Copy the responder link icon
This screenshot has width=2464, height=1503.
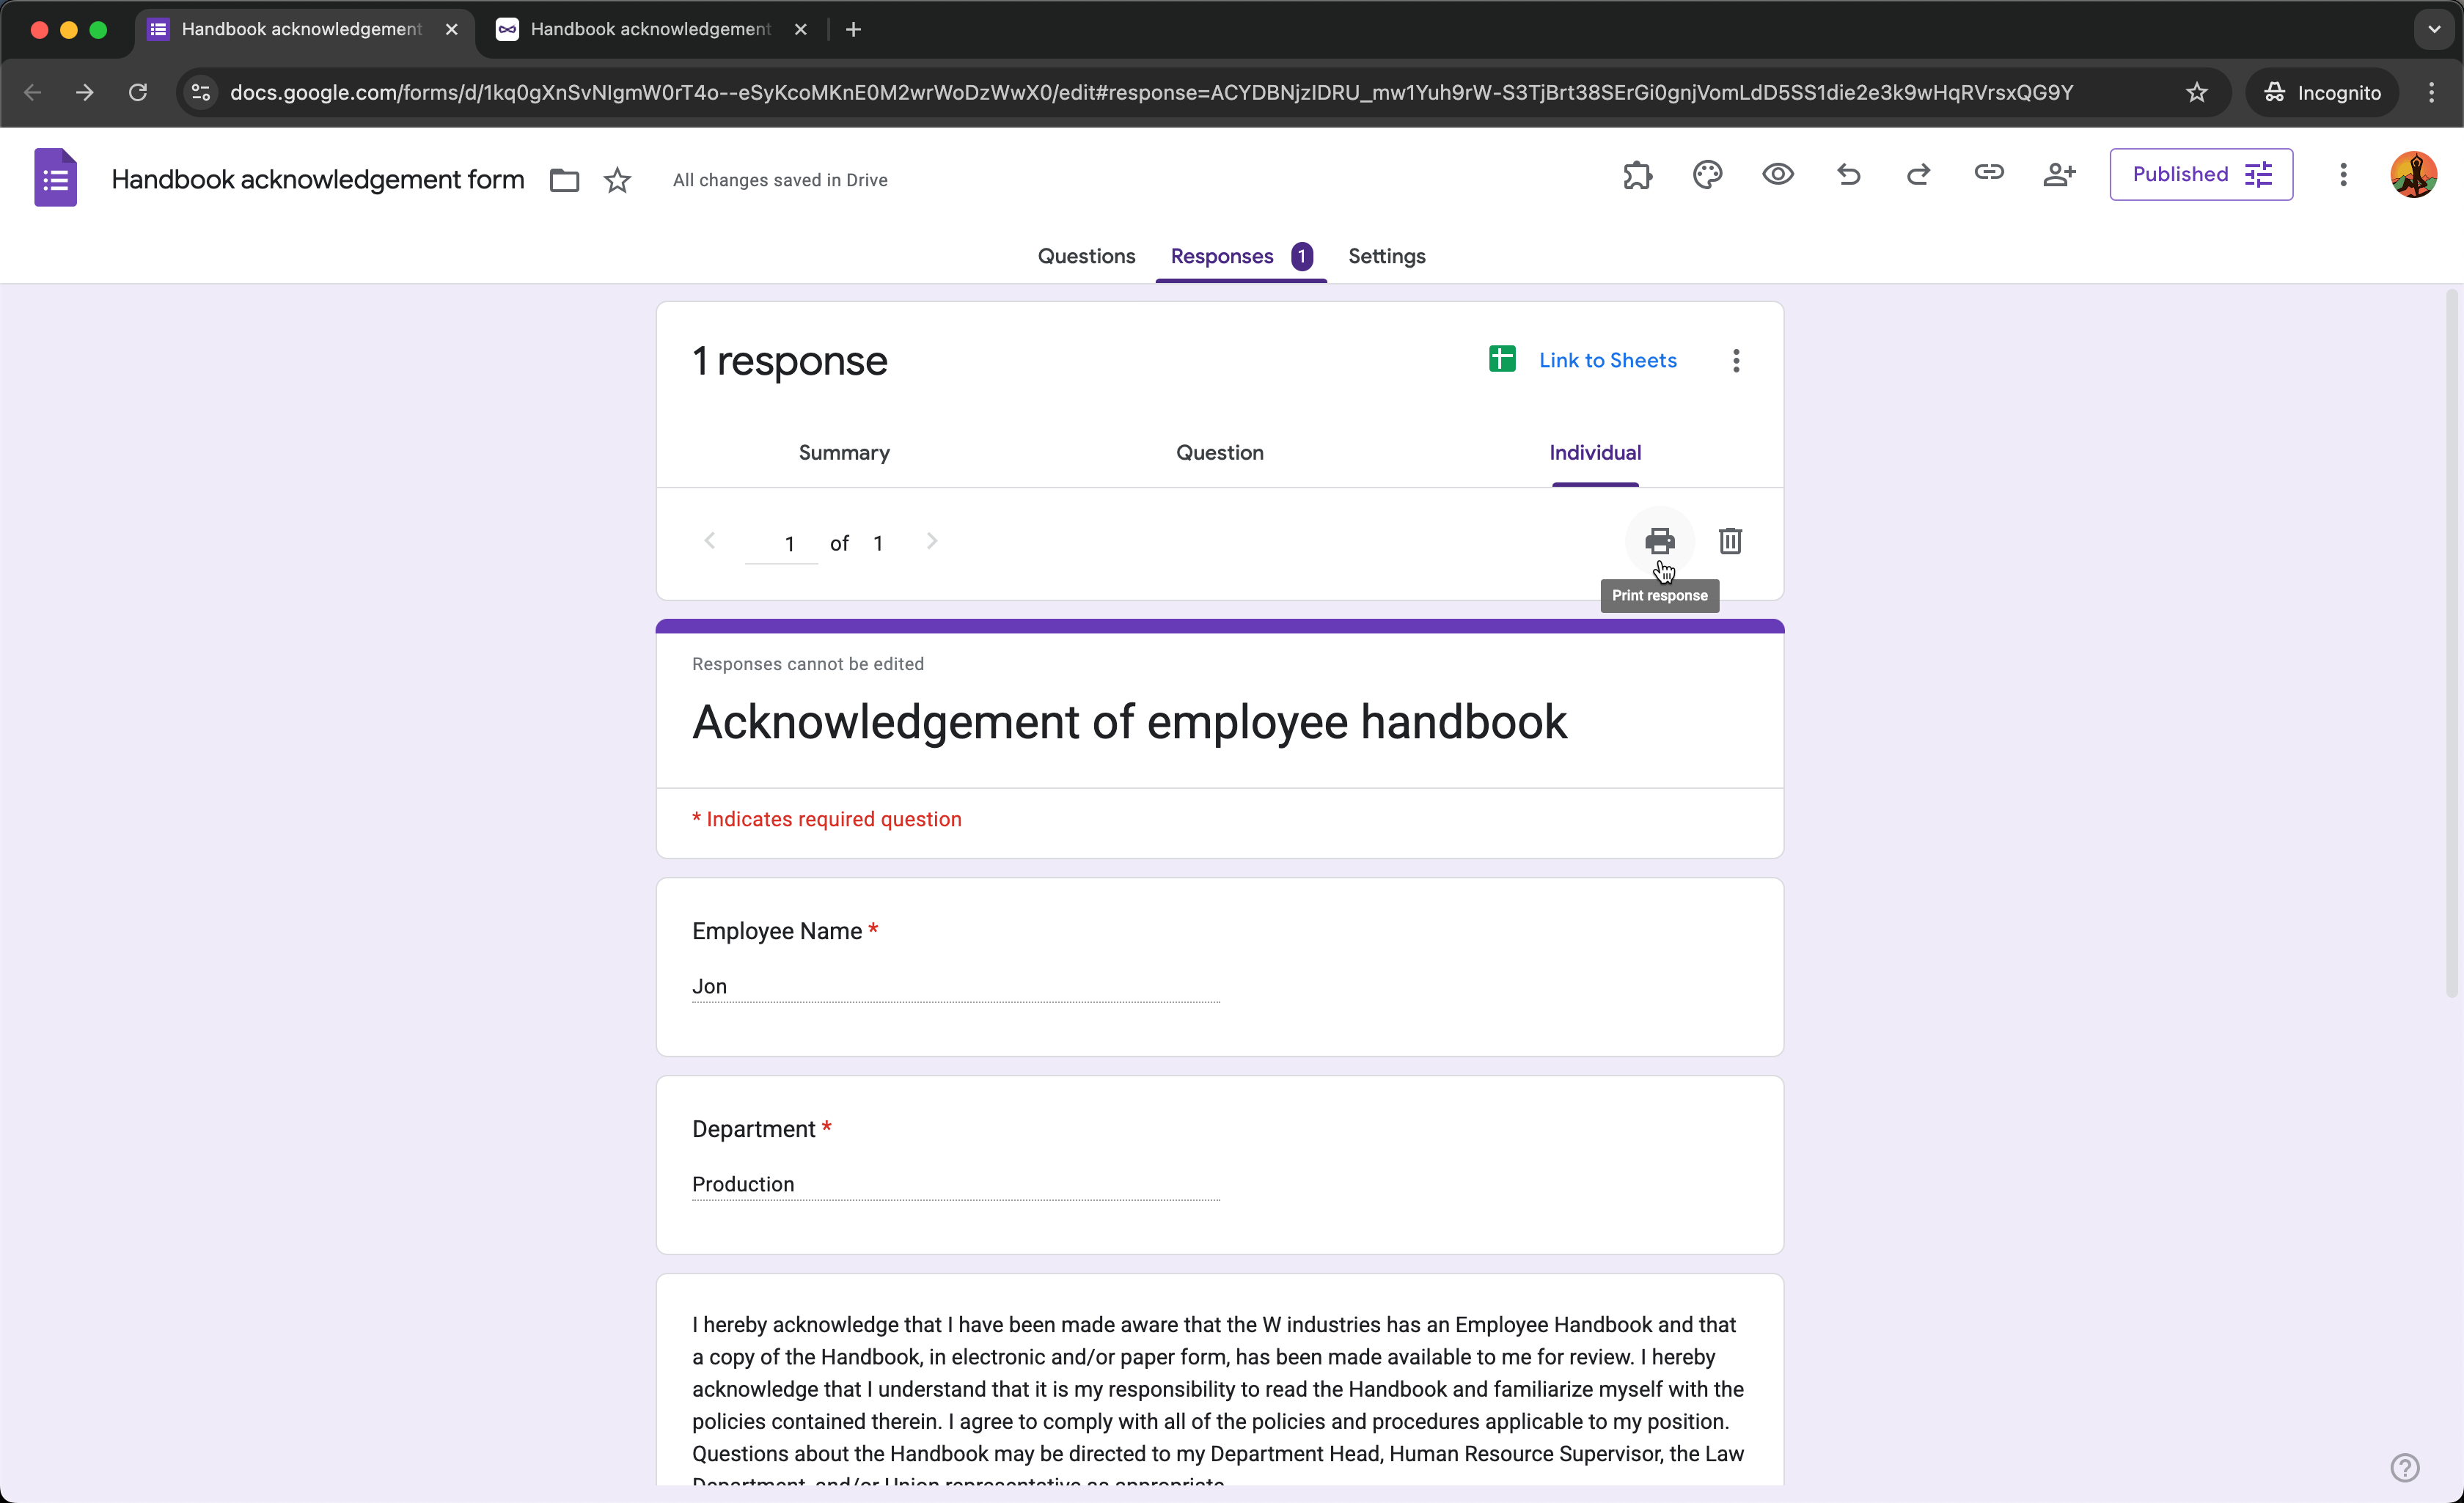[1989, 174]
